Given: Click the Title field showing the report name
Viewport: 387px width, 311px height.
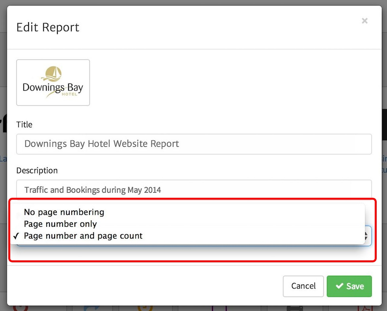Looking at the screenshot, I should pos(194,144).
